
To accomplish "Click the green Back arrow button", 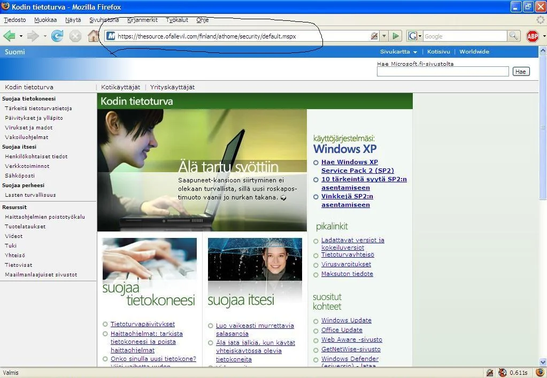I will pos(9,36).
